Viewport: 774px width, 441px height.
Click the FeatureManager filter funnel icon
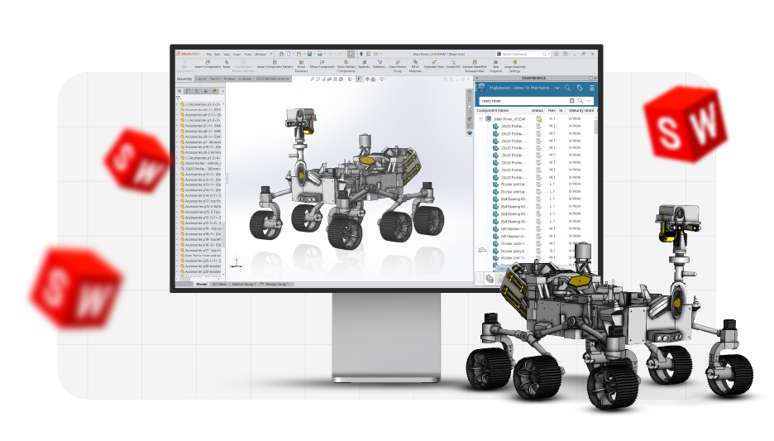[178, 98]
